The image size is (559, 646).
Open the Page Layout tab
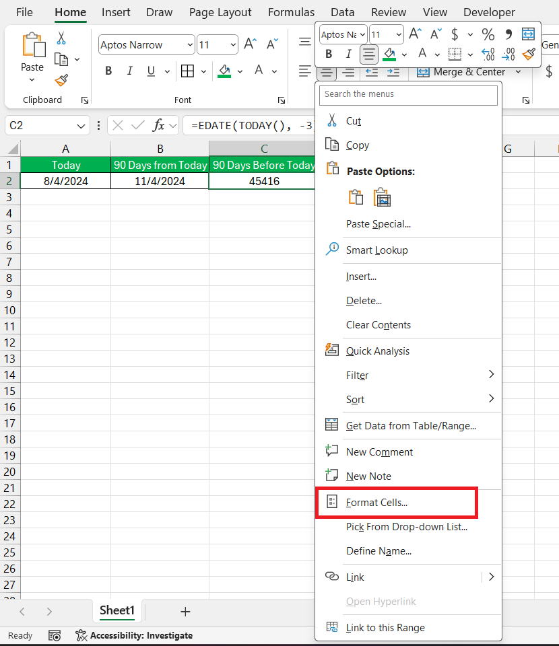point(220,12)
